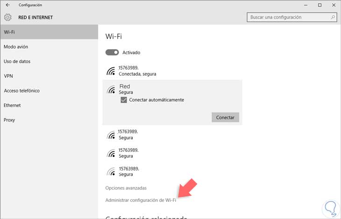Click the Wi-Fi icon beside Red network
This screenshot has height=219, width=341.
point(111,90)
